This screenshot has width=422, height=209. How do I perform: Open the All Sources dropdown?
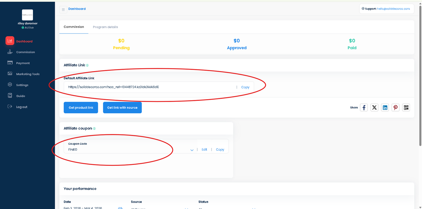point(187,208)
